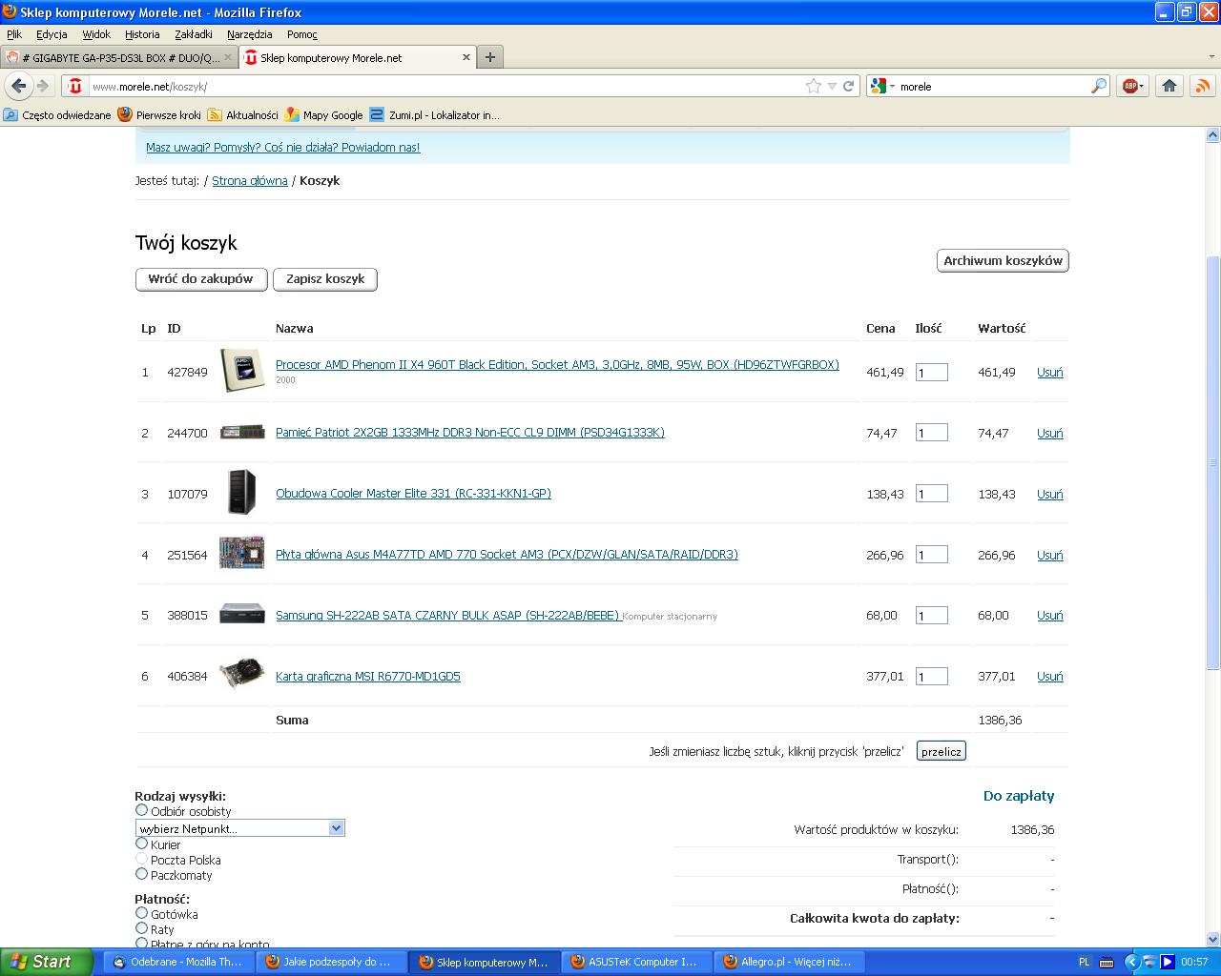
Task: Open Archiwum koszyków
Action: coord(1003,260)
